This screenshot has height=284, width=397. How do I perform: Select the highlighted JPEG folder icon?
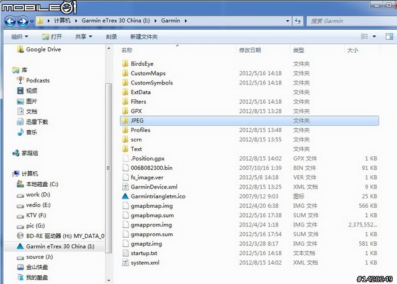click(x=125, y=120)
